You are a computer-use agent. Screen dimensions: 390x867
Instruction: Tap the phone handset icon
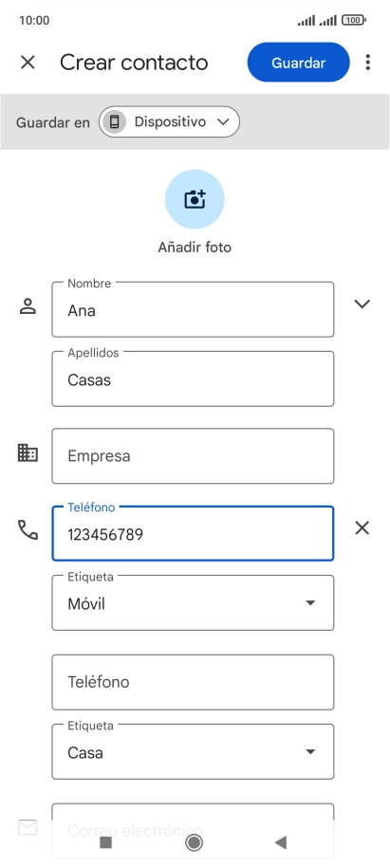[x=28, y=529]
